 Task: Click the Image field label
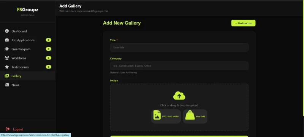pos(114,81)
